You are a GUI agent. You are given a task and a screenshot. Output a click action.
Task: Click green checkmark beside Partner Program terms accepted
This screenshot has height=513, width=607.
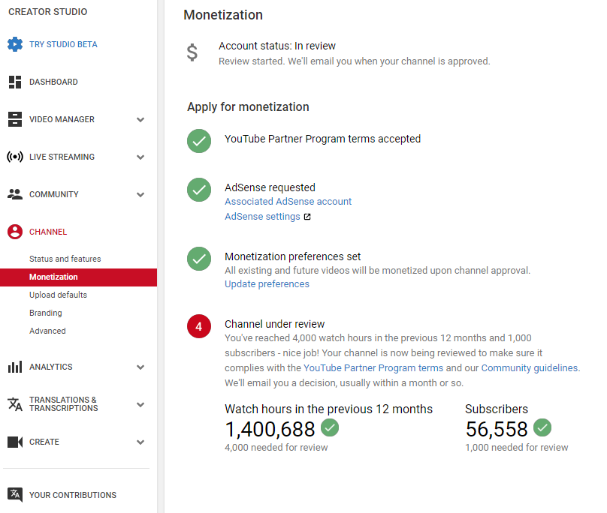pyautogui.click(x=199, y=141)
